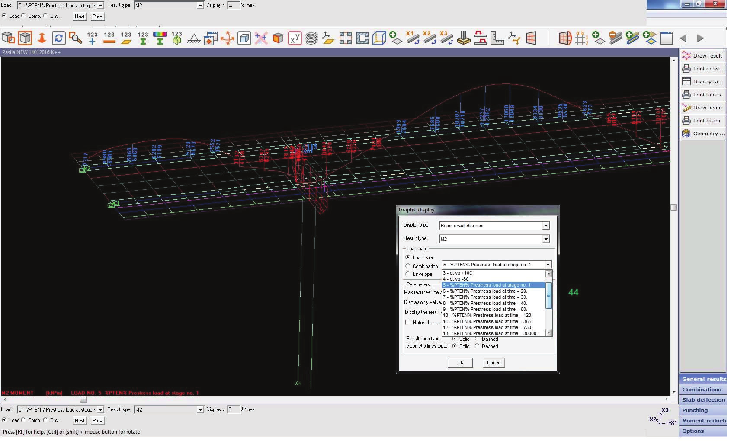Click the X1 beam rotation icon

(412, 38)
